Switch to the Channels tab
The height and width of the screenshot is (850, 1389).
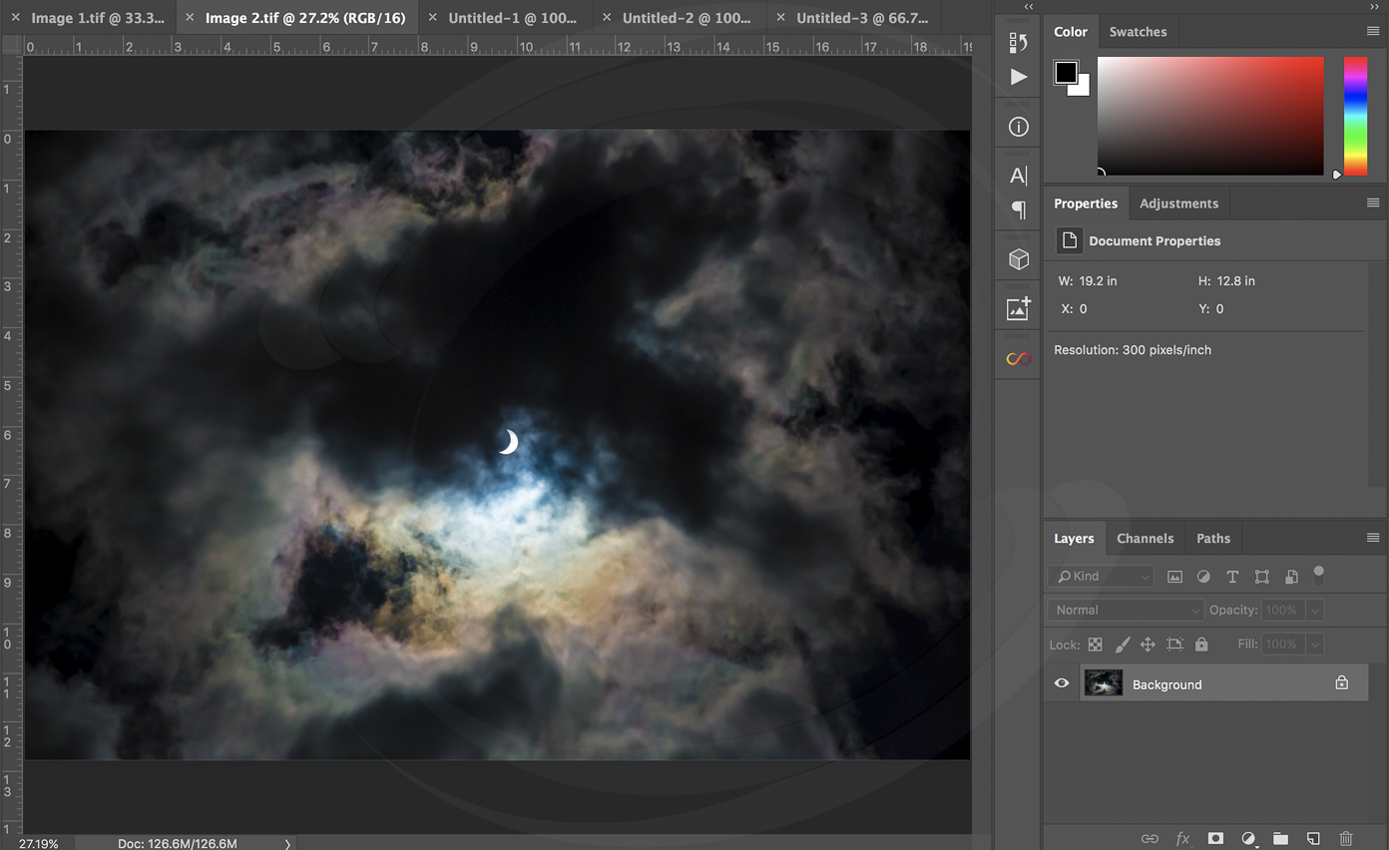1145,538
